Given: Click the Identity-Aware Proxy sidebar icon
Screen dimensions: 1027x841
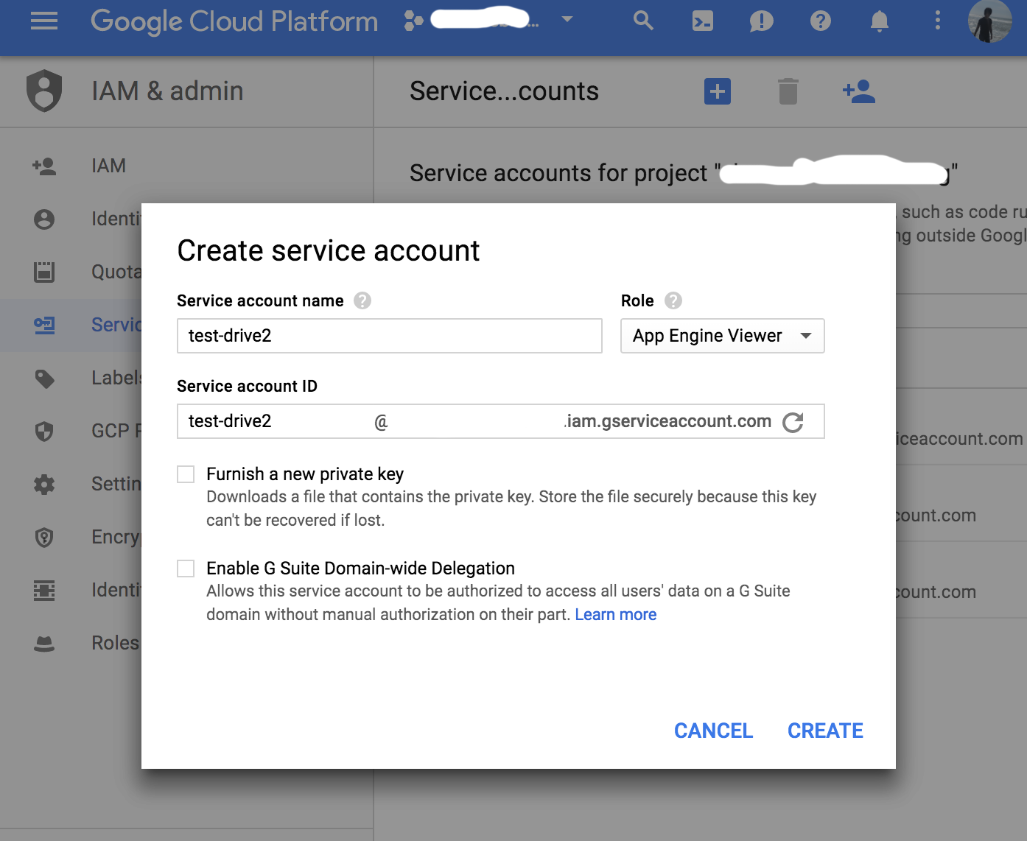Looking at the screenshot, I should tap(44, 590).
